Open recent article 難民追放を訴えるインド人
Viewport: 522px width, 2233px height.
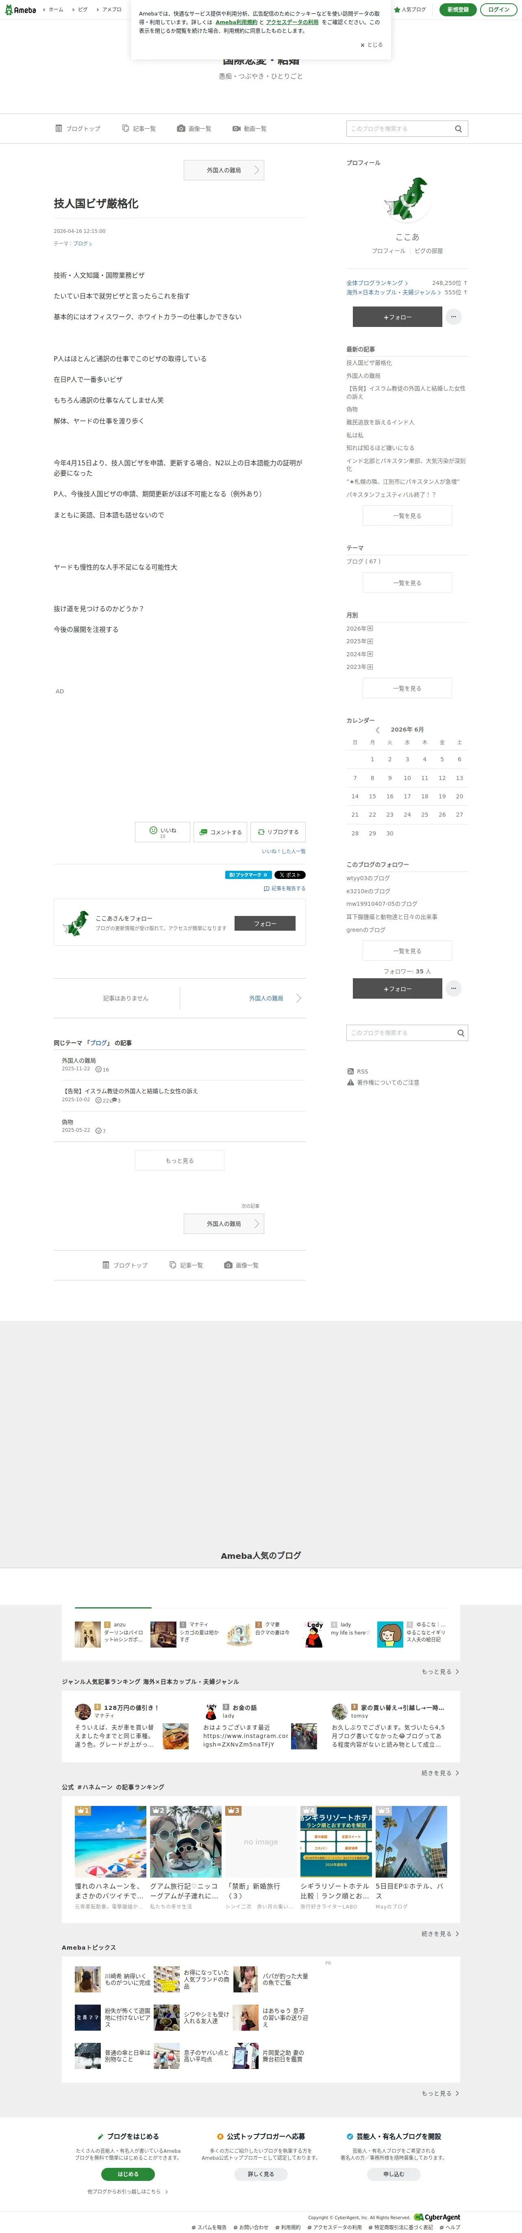point(380,422)
